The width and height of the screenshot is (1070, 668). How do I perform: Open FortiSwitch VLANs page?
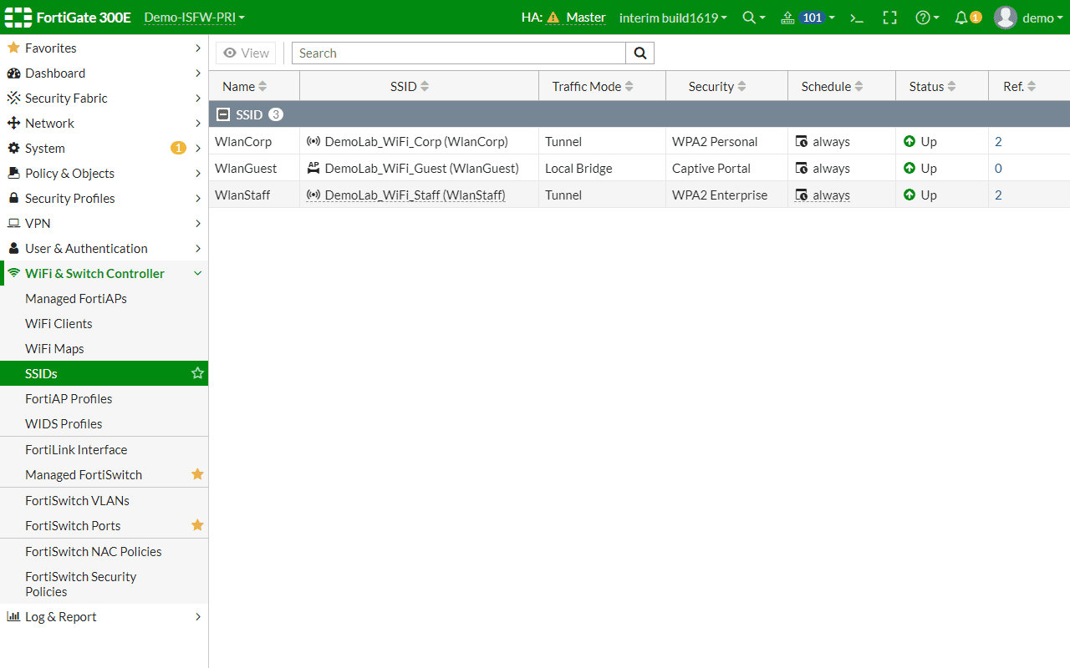[104, 501]
